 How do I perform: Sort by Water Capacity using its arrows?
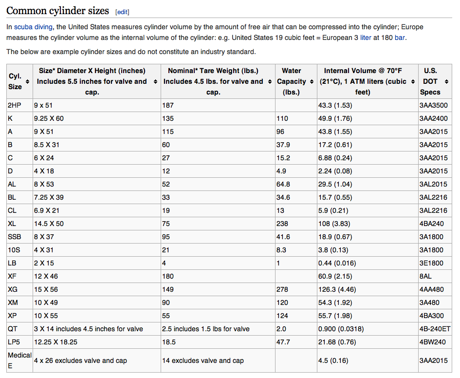tap(312, 81)
